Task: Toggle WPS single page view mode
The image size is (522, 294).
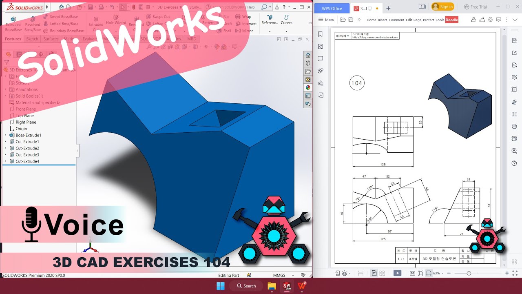Action: (x=374, y=273)
